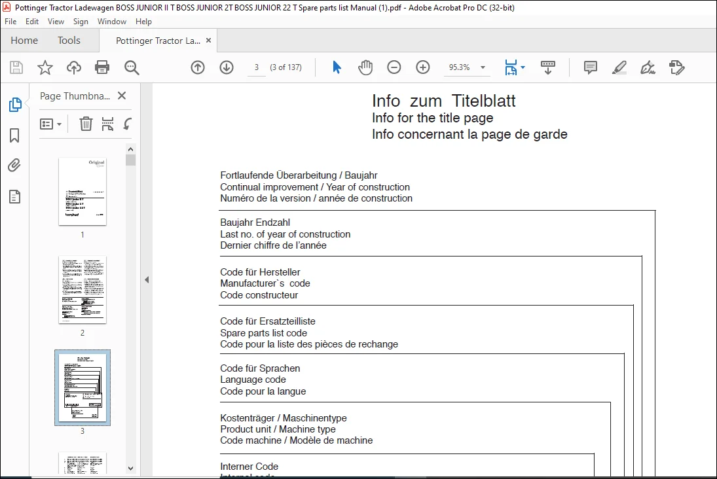This screenshot has width=717, height=479.
Task: Click the cloud upload share icon
Action: click(73, 67)
